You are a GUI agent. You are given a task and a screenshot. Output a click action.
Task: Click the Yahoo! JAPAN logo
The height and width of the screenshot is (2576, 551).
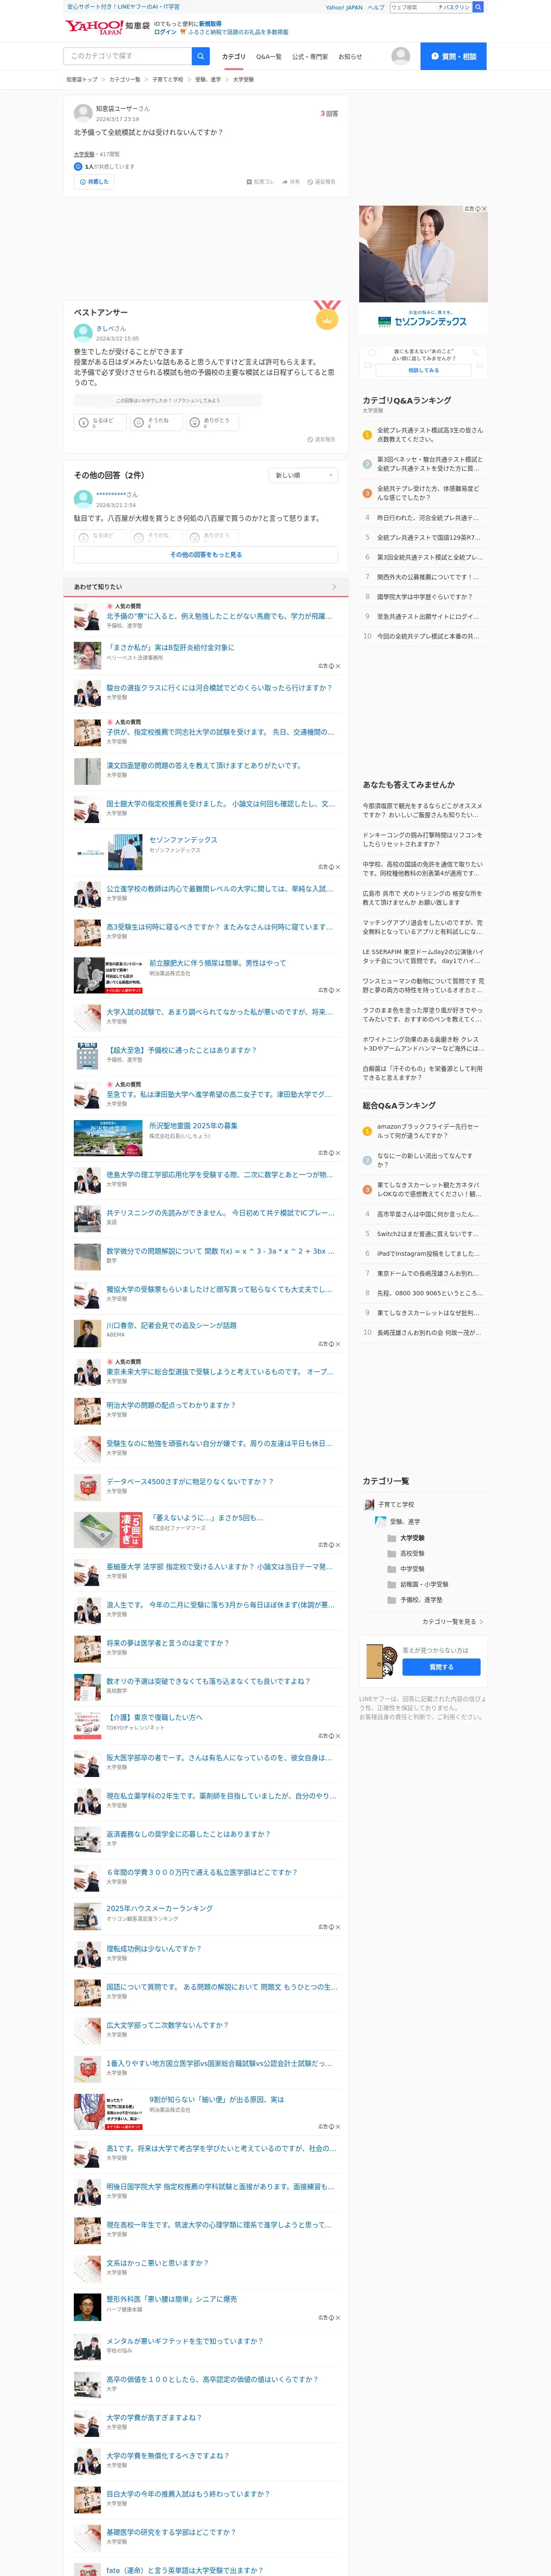pos(94,27)
